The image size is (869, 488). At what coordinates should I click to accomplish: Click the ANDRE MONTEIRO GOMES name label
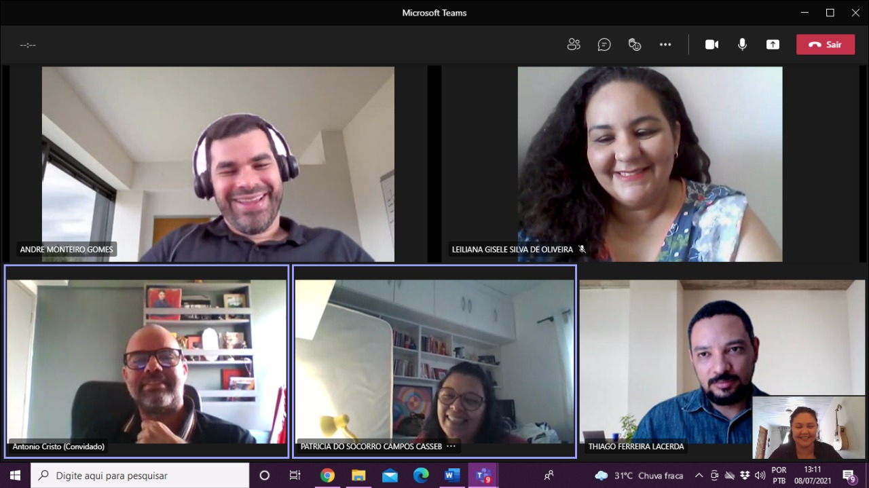coord(67,250)
